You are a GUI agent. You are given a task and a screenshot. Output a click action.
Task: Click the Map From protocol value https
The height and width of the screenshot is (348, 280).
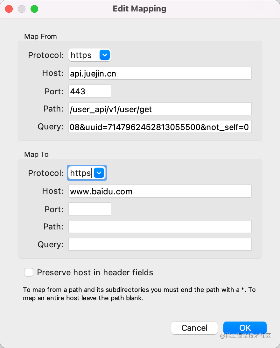81,55
